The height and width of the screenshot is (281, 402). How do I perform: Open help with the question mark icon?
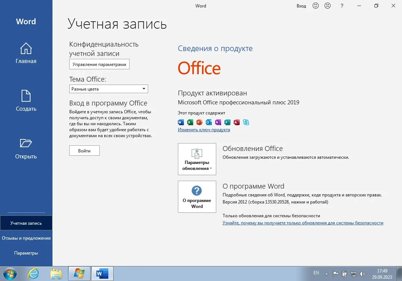[342, 6]
